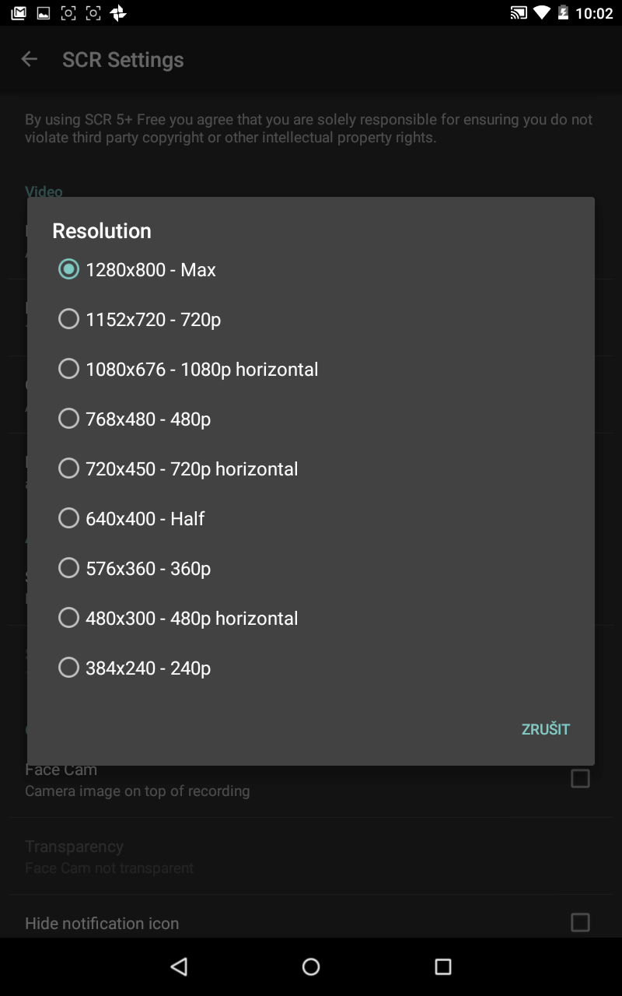Open recent apps with square button
The height and width of the screenshot is (996, 622).
click(442, 966)
